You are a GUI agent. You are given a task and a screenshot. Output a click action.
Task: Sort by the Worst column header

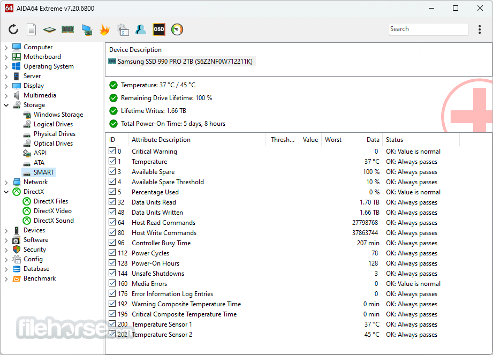click(333, 140)
